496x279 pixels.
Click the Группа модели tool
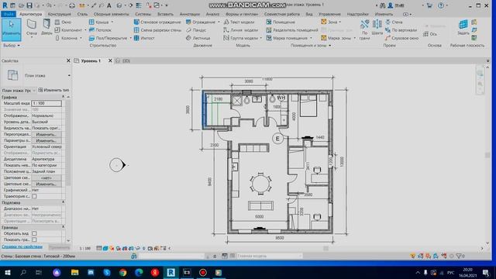(241, 38)
